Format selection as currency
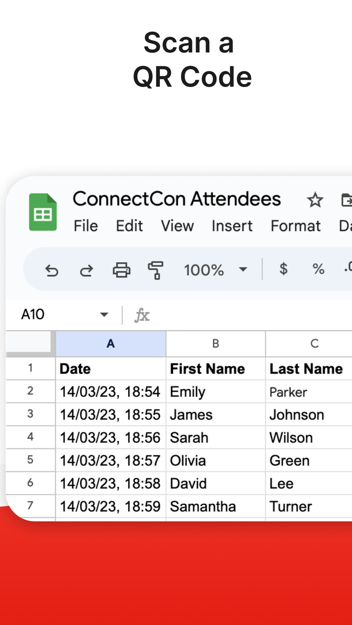 pyautogui.click(x=283, y=270)
